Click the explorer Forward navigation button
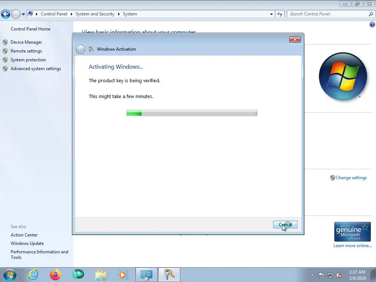The image size is (376, 282). (16, 14)
